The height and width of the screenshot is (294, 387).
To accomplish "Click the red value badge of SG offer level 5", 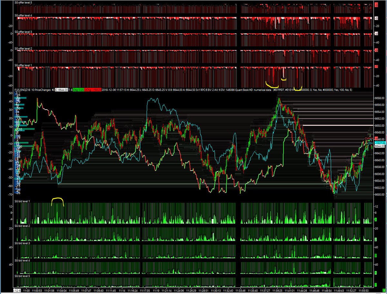I will click(x=376, y=5).
